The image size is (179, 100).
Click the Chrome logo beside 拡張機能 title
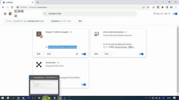tap(10, 14)
